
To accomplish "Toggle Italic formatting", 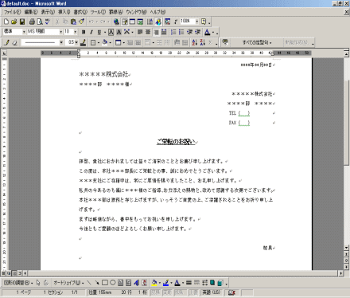I will pos(91,32).
